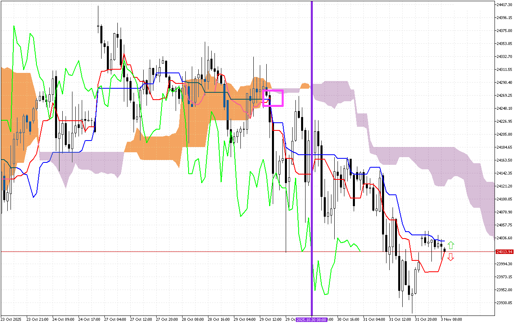The image size is (518, 324).
Task: Click the red down arrow marker
Action: point(450,257)
